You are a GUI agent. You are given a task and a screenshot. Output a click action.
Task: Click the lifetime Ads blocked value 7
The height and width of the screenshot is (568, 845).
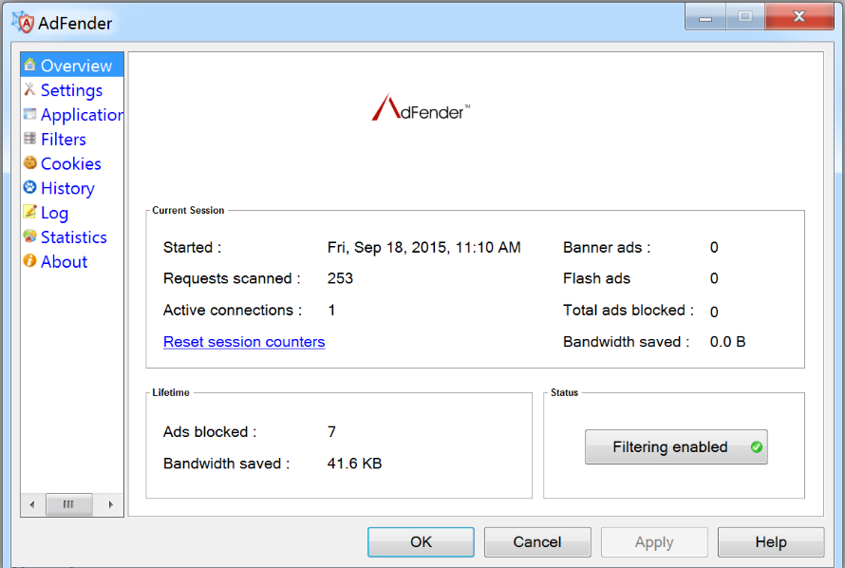tap(331, 431)
